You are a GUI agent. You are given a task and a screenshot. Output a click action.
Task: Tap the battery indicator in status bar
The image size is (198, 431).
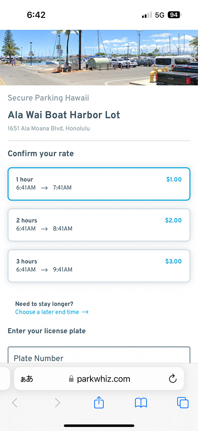click(174, 15)
